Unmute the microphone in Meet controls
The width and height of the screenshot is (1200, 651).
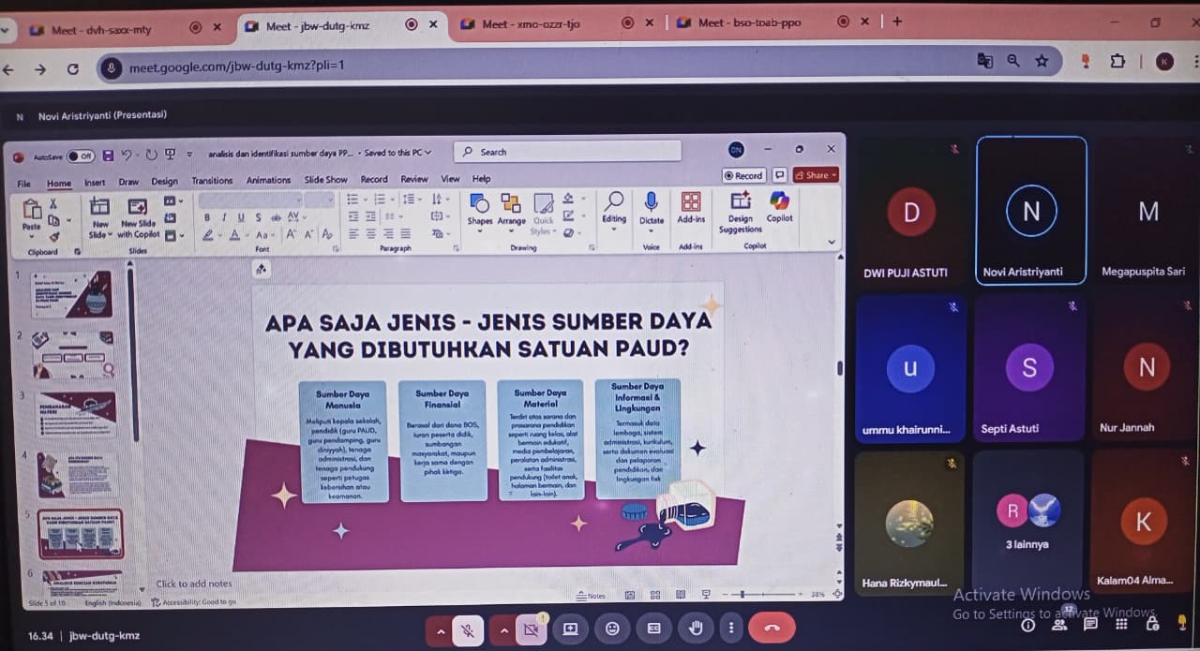point(468,629)
